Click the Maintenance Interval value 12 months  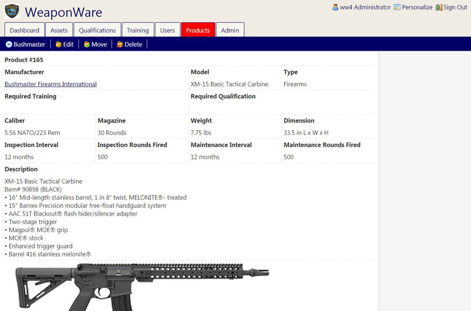coord(205,157)
